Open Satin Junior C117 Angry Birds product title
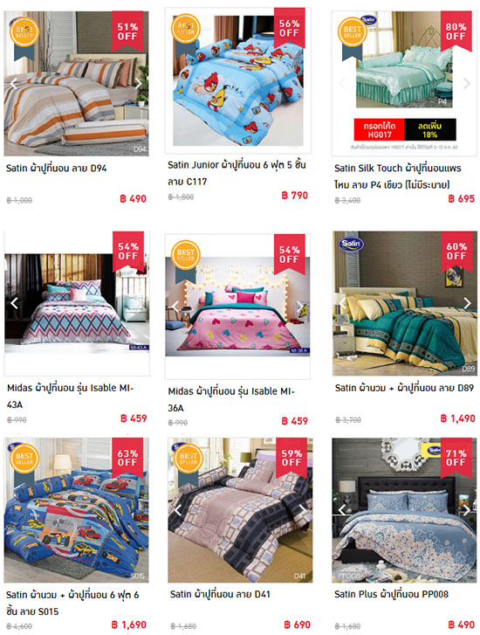 237,173
